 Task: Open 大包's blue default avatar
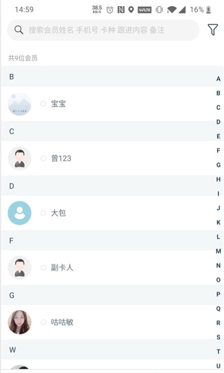click(x=19, y=213)
